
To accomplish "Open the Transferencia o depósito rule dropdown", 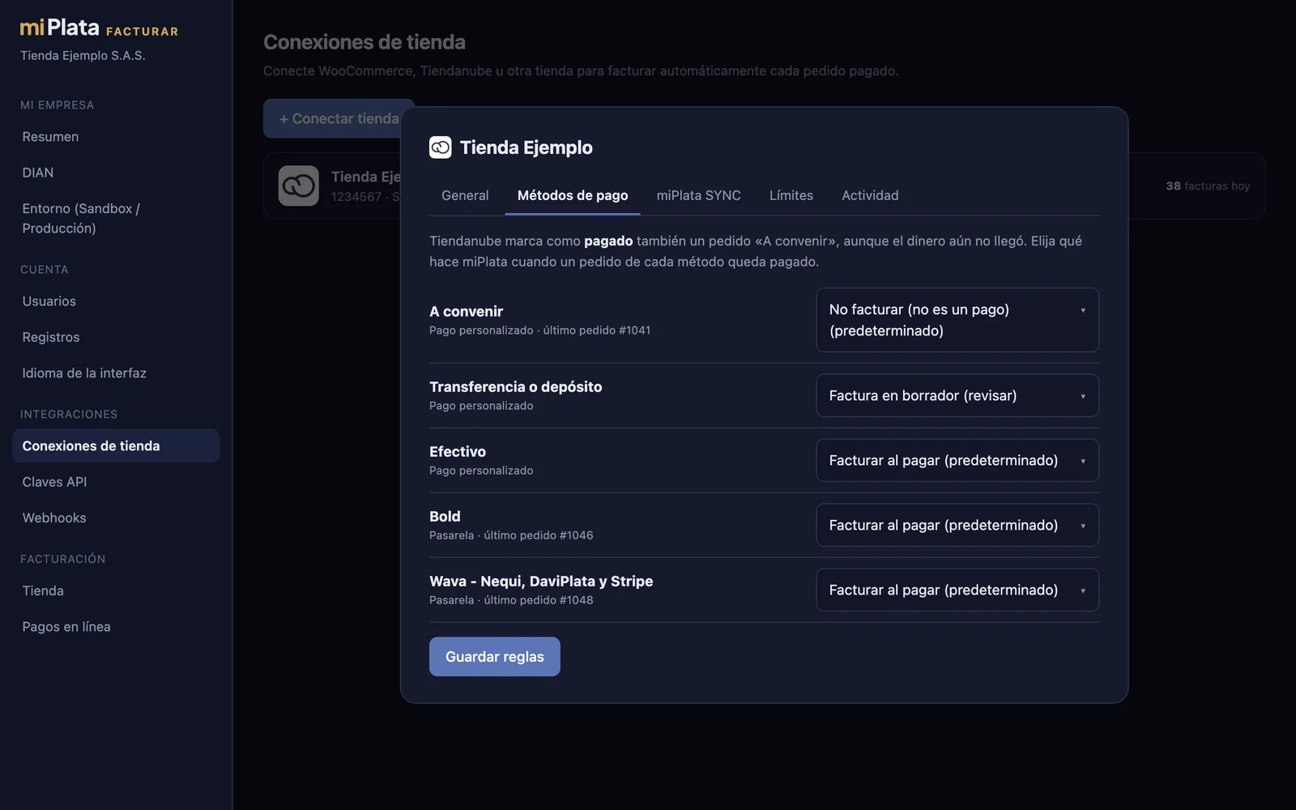I will pos(957,395).
